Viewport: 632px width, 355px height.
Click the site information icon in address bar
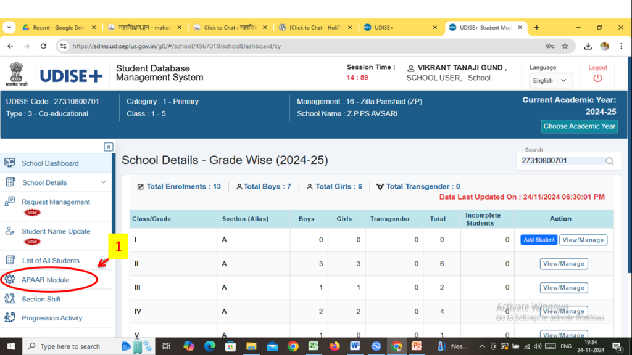click(x=64, y=46)
